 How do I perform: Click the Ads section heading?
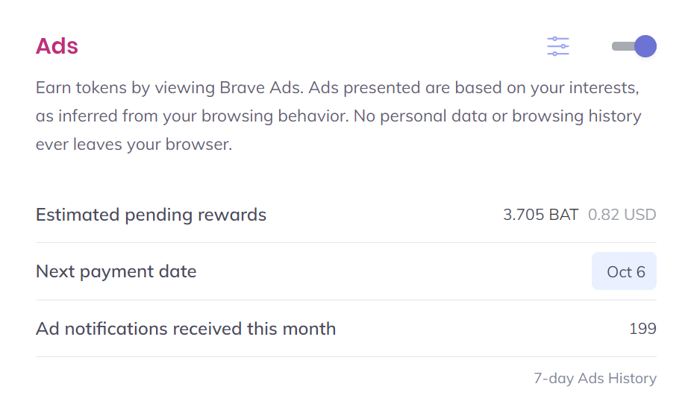(57, 46)
